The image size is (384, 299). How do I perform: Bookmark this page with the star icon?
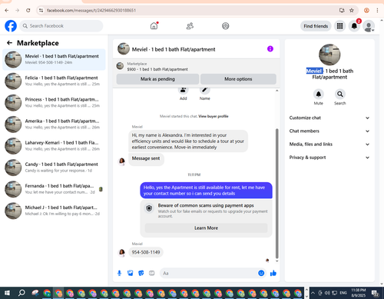click(352, 10)
